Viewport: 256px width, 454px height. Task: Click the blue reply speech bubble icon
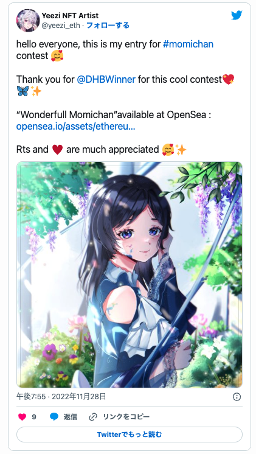tap(54, 417)
